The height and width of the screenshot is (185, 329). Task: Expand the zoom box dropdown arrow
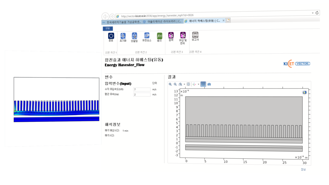184,84
